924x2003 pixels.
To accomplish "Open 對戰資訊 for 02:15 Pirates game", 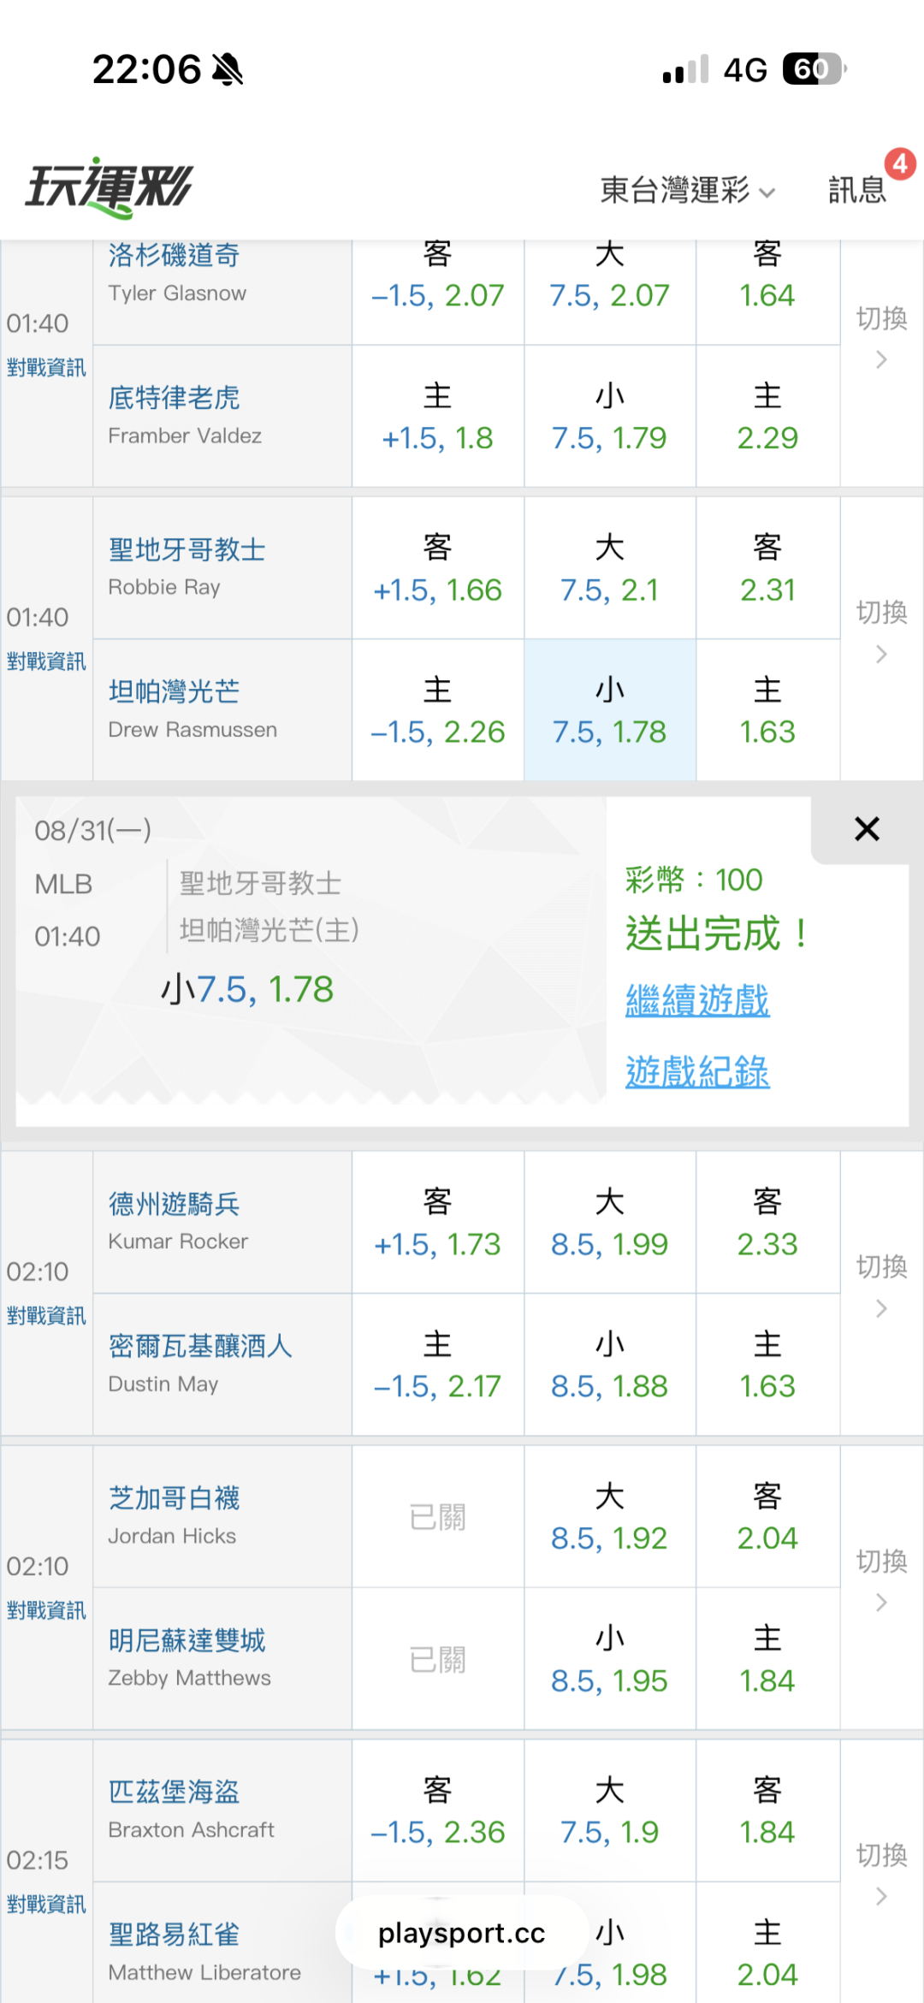I will [x=46, y=1905].
